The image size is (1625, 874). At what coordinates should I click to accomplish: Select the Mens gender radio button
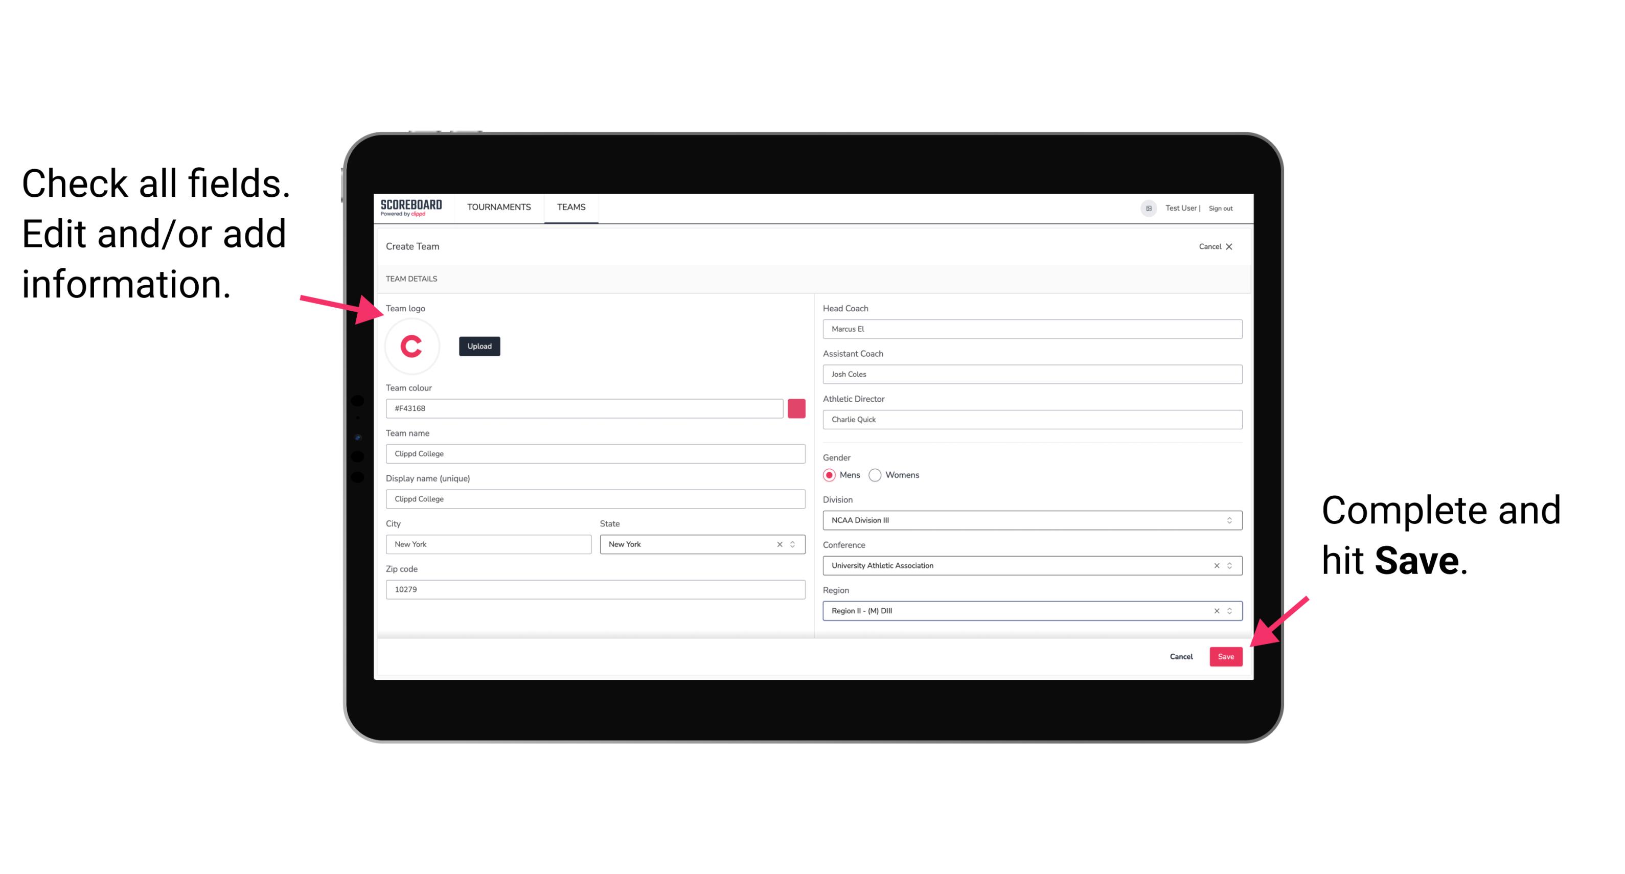[x=828, y=475]
